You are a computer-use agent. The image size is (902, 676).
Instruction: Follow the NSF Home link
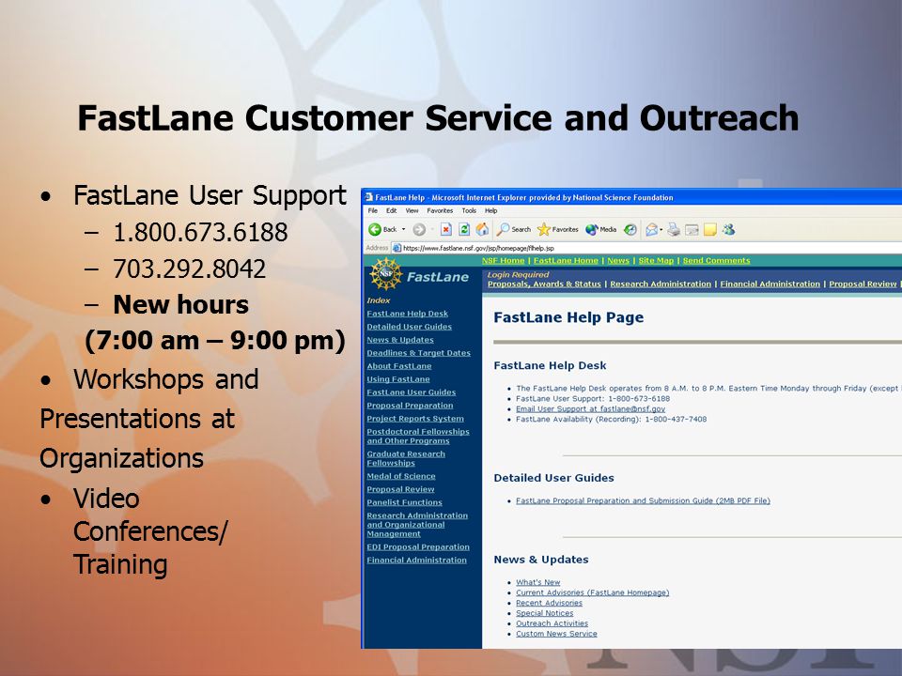tap(504, 260)
